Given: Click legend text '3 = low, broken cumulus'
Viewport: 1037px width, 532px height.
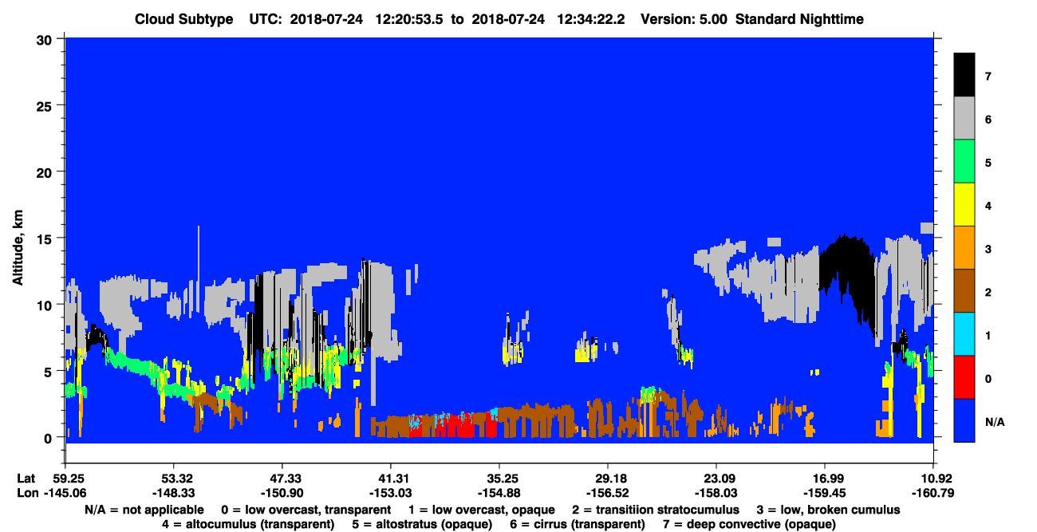Looking at the screenshot, I should [x=830, y=510].
